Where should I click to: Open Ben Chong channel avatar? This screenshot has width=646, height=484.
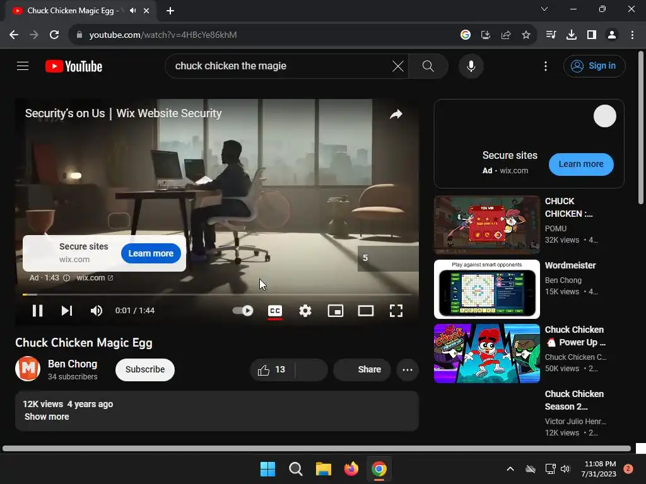28,369
